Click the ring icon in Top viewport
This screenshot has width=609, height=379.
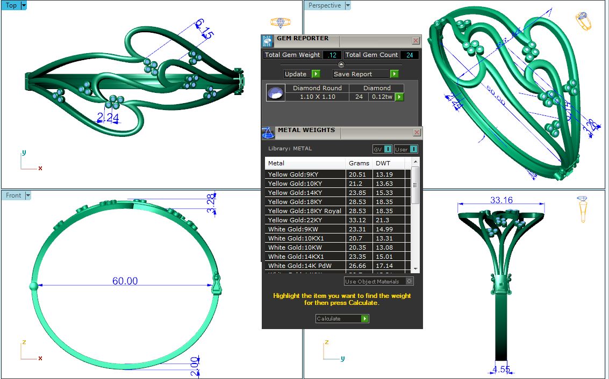pos(280,23)
